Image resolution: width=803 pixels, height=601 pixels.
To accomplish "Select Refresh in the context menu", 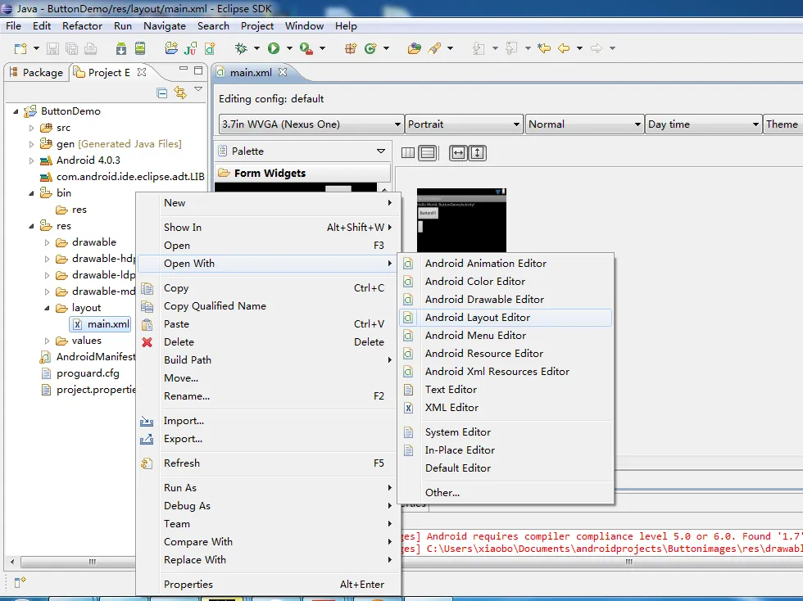I will click(182, 463).
